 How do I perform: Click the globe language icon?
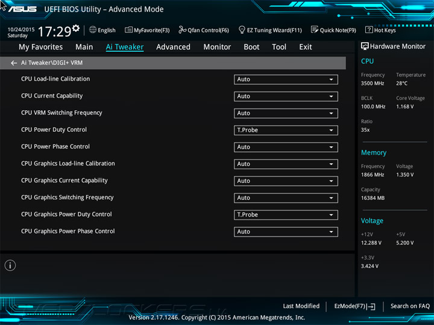93,29
